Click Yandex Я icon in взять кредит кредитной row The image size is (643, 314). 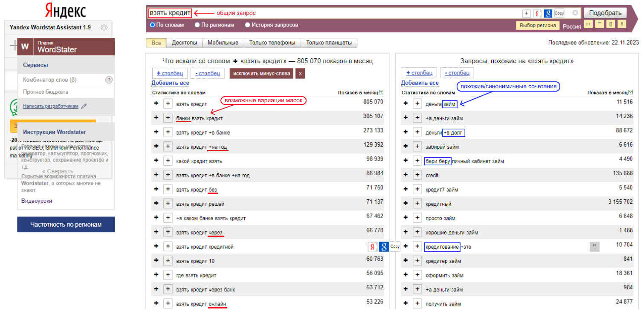click(373, 247)
